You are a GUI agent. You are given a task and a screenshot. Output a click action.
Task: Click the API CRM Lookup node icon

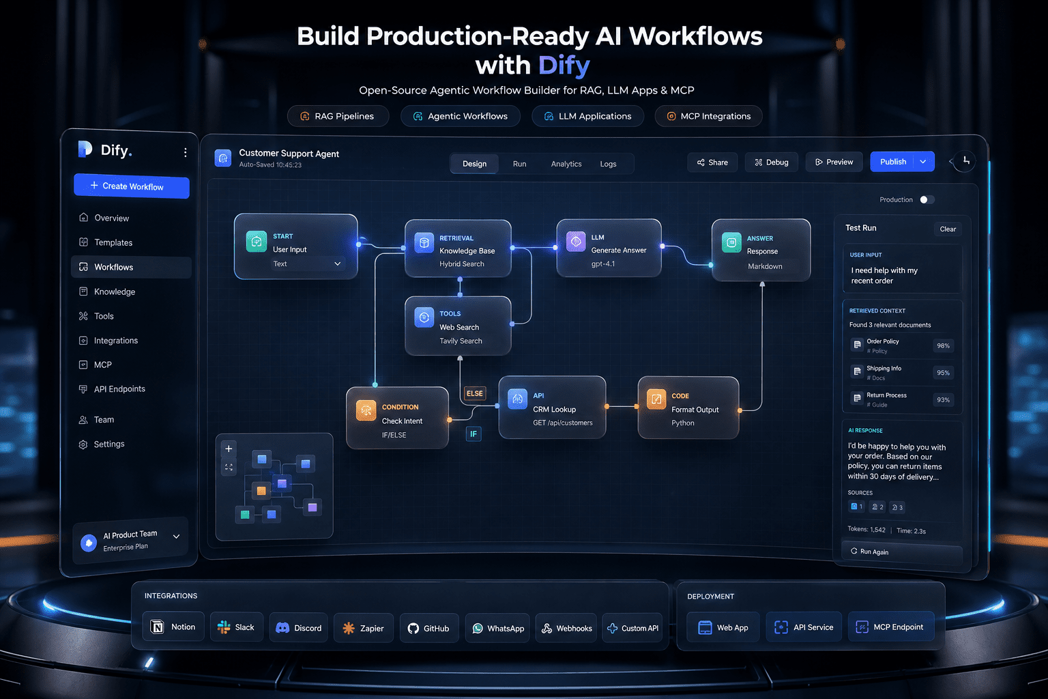pos(518,398)
